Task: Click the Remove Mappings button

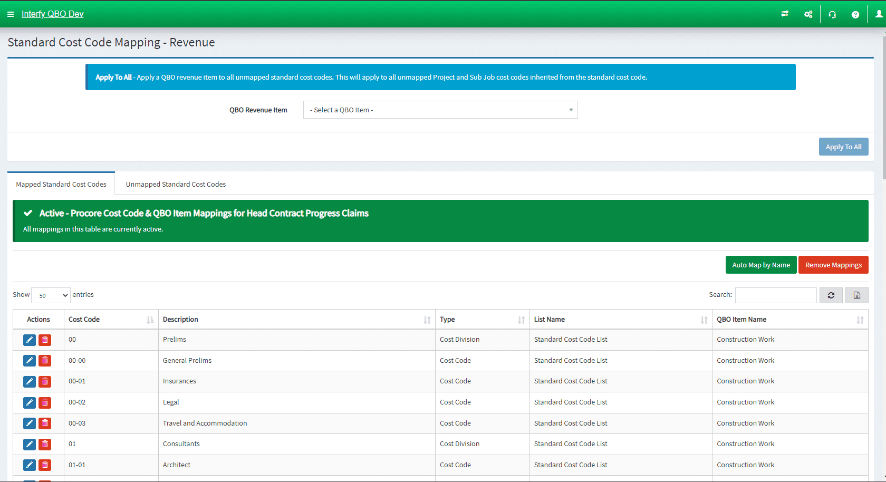Action: point(833,264)
